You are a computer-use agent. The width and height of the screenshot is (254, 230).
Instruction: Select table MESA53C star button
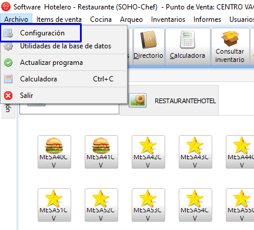(x=148, y=205)
